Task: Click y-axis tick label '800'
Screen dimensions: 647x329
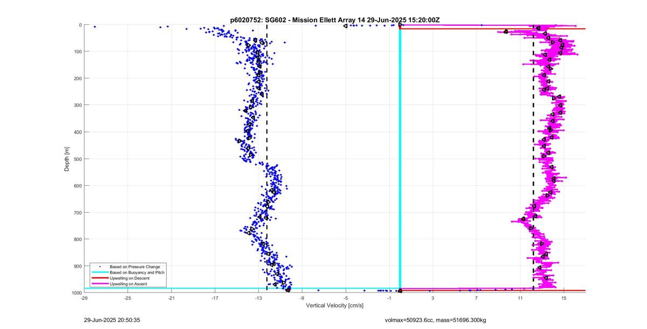Action: click(78, 239)
